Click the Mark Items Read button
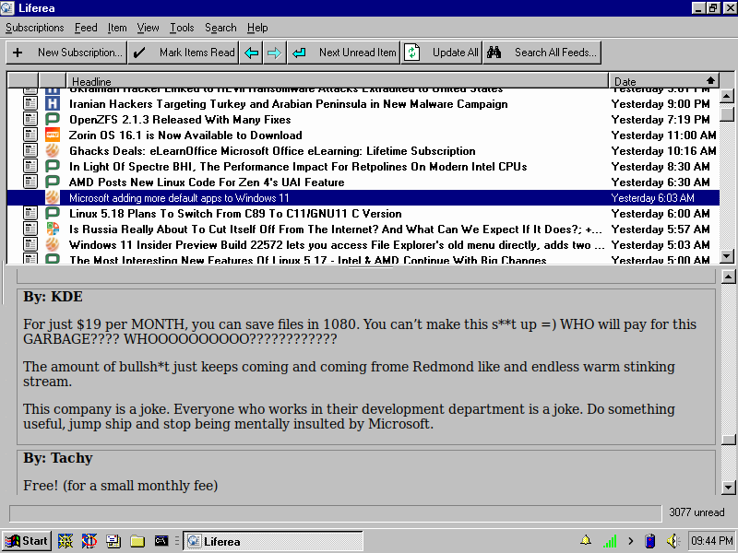This screenshot has height=553, width=738. click(184, 53)
